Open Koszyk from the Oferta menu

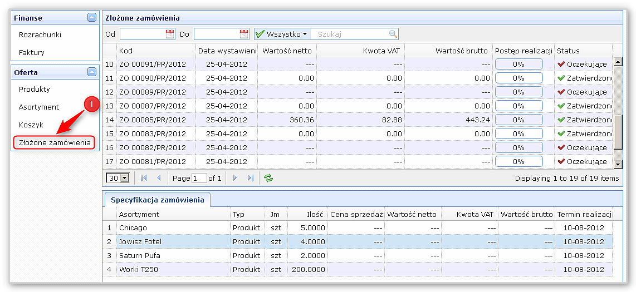[x=31, y=125]
